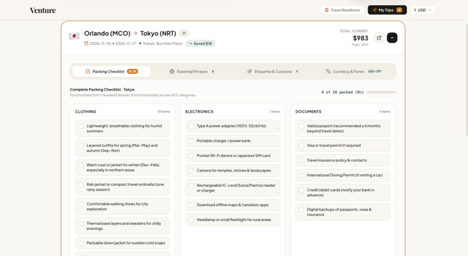Check Visa or travel permit item
The image size is (468, 256).
301,146
